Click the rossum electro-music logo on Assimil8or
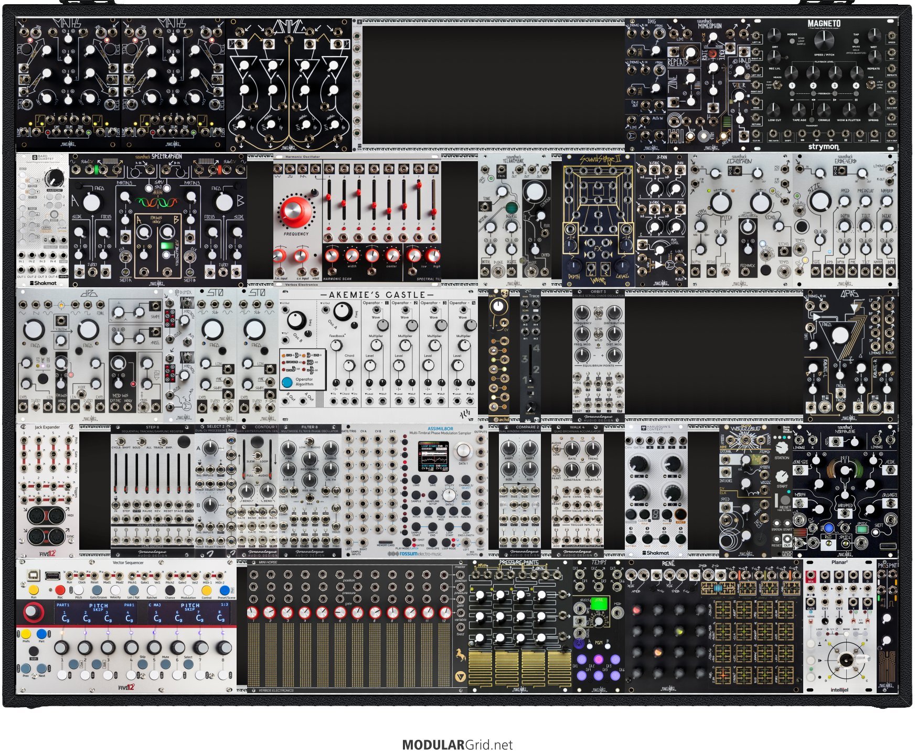This screenshot has height=756, width=916. tap(414, 554)
